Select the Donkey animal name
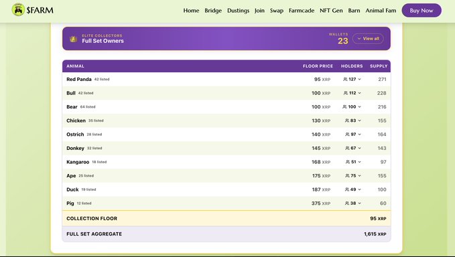 tap(75, 148)
